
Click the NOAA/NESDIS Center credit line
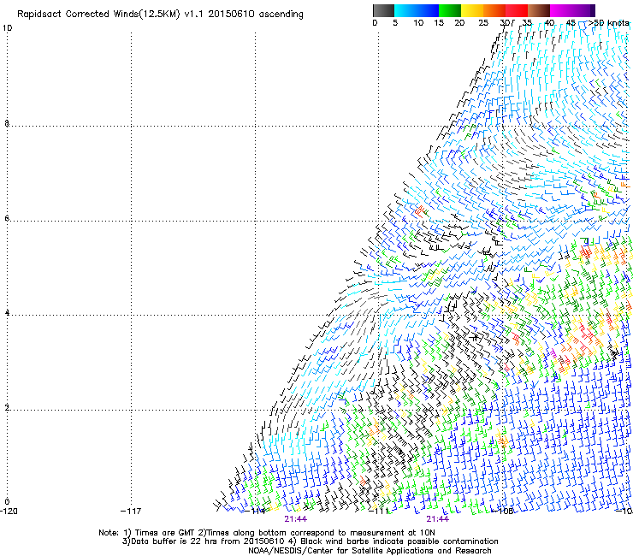click(x=370, y=551)
